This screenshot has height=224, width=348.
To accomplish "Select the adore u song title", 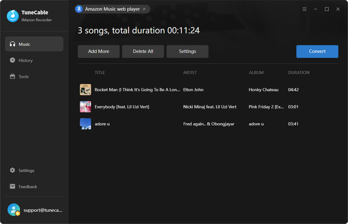I will point(102,124).
